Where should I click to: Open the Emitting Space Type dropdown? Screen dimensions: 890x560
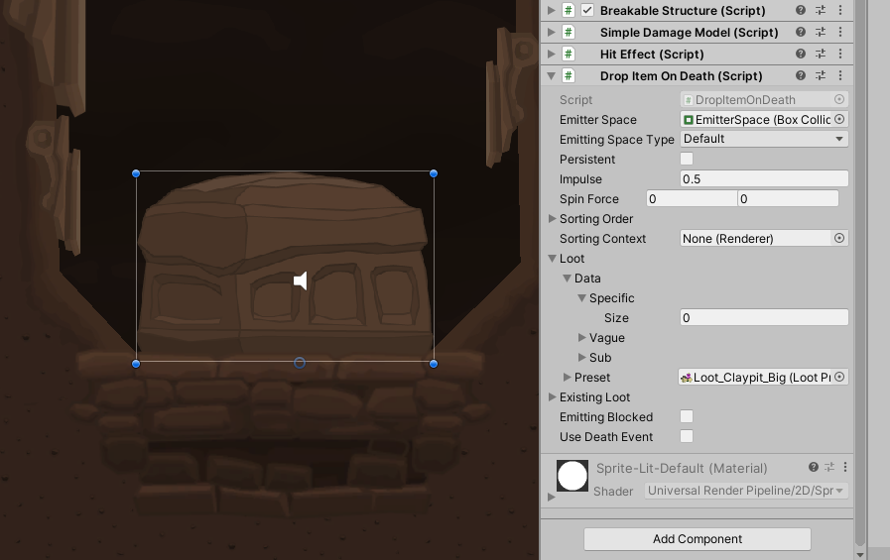[x=763, y=140]
